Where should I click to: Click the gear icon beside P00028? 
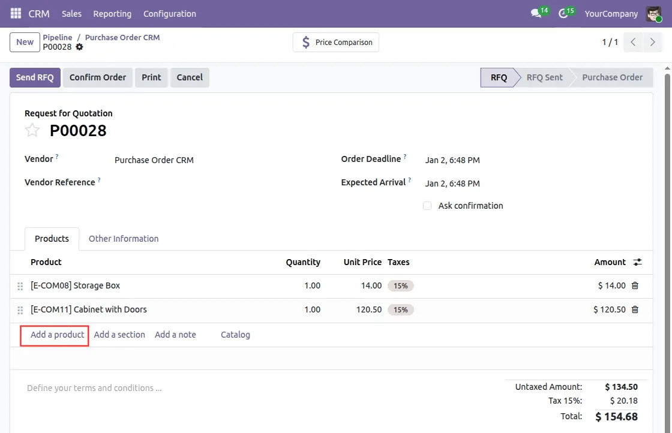79,47
